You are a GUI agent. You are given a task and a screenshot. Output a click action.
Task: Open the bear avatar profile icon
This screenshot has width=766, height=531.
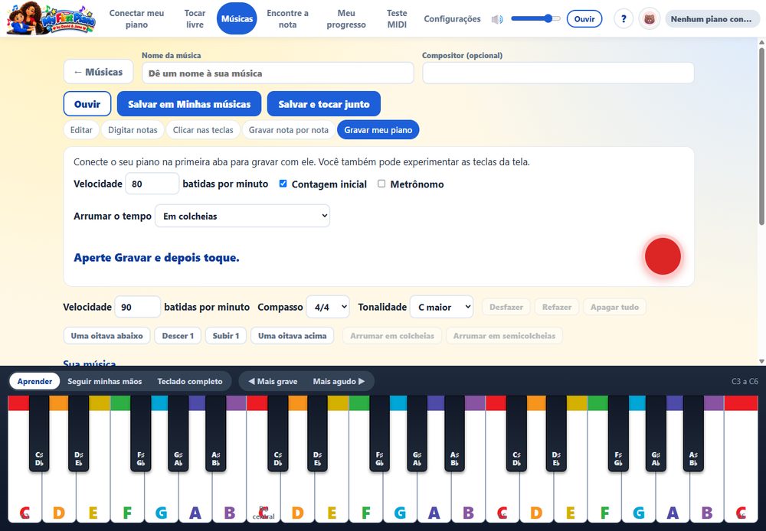tap(650, 19)
